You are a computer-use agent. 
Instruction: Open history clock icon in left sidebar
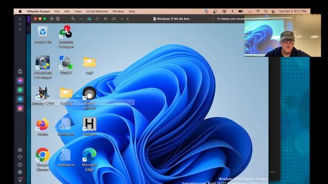pos(20,165)
